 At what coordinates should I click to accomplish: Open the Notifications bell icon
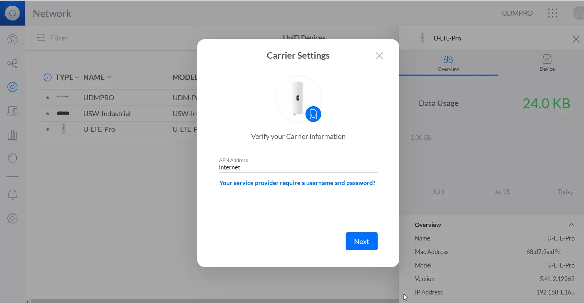[x=12, y=194]
